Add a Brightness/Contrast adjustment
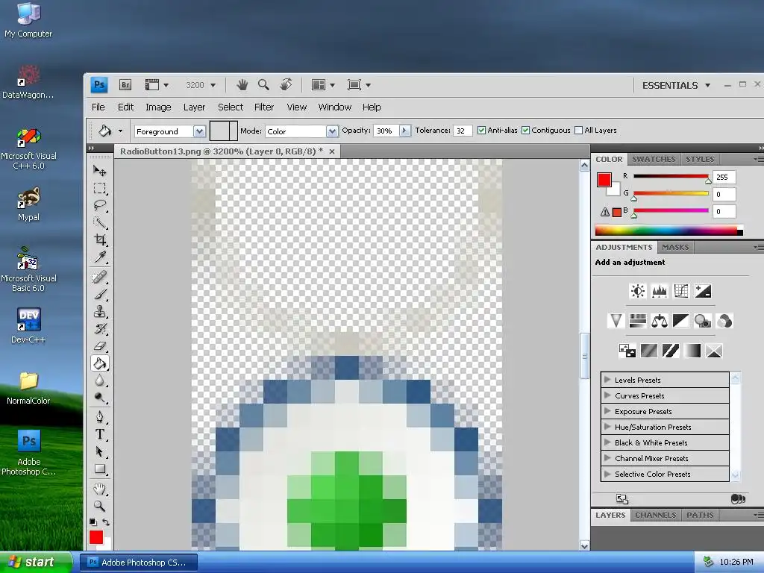This screenshot has width=764, height=573. [637, 291]
